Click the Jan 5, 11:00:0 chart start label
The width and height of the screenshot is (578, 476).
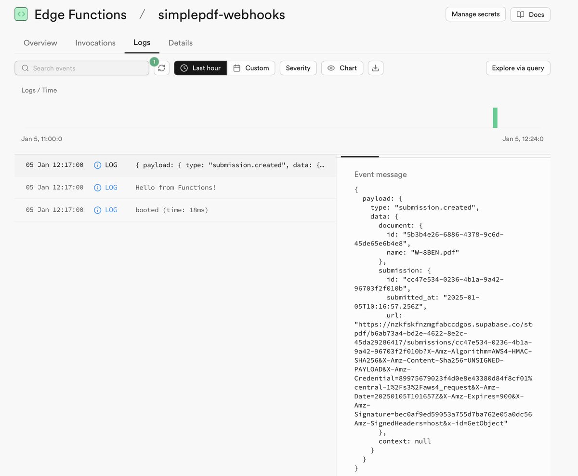pyautogui.click(x=41, y=139)
